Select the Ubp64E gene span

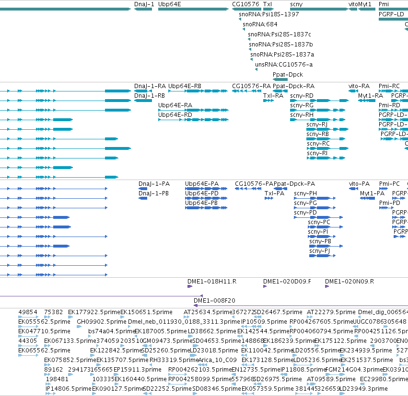point(193,9)
